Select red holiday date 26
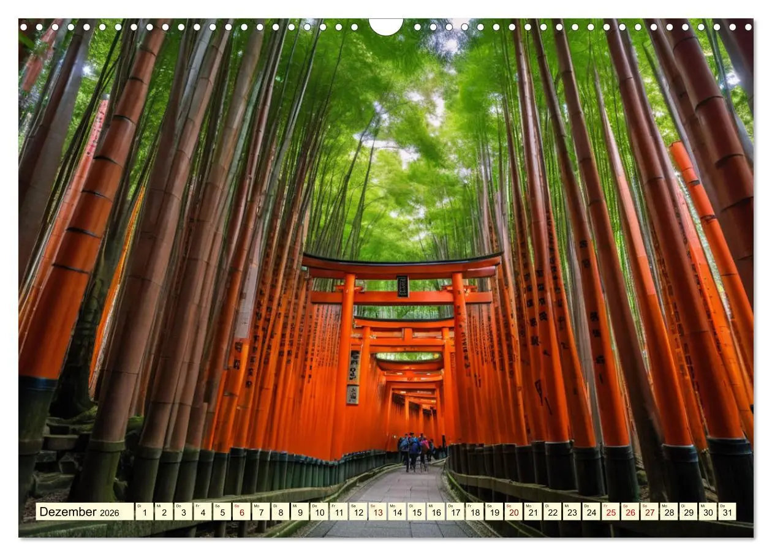 pyautogui.click(x=630, y=511)
